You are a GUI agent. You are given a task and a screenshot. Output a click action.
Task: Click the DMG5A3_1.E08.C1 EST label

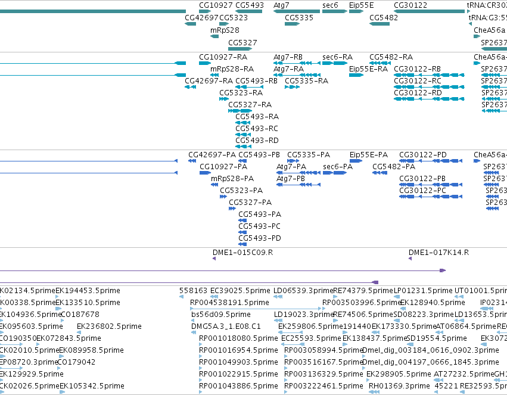click(x=226, y=327)
